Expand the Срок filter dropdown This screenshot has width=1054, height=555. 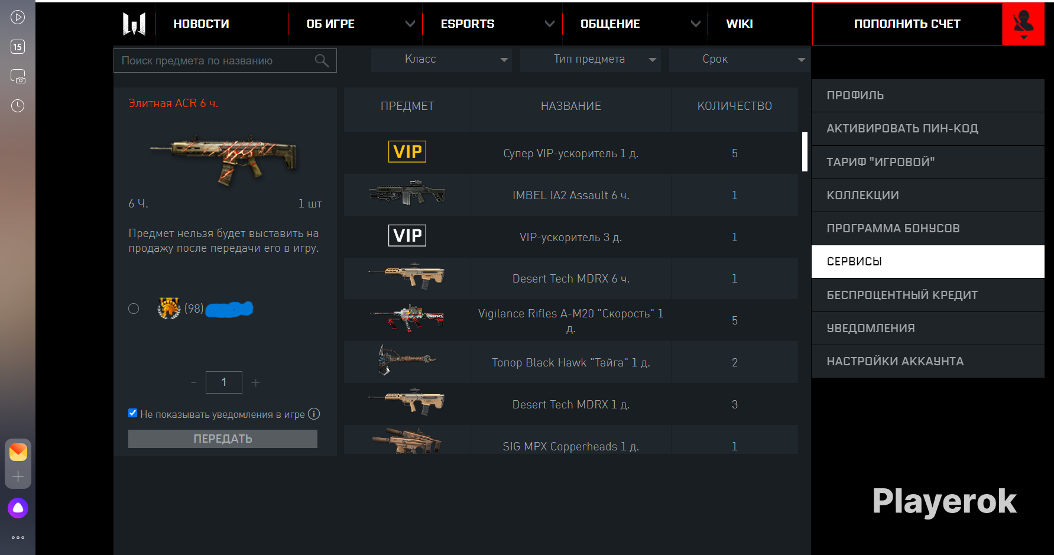click(x=739, y=59)
